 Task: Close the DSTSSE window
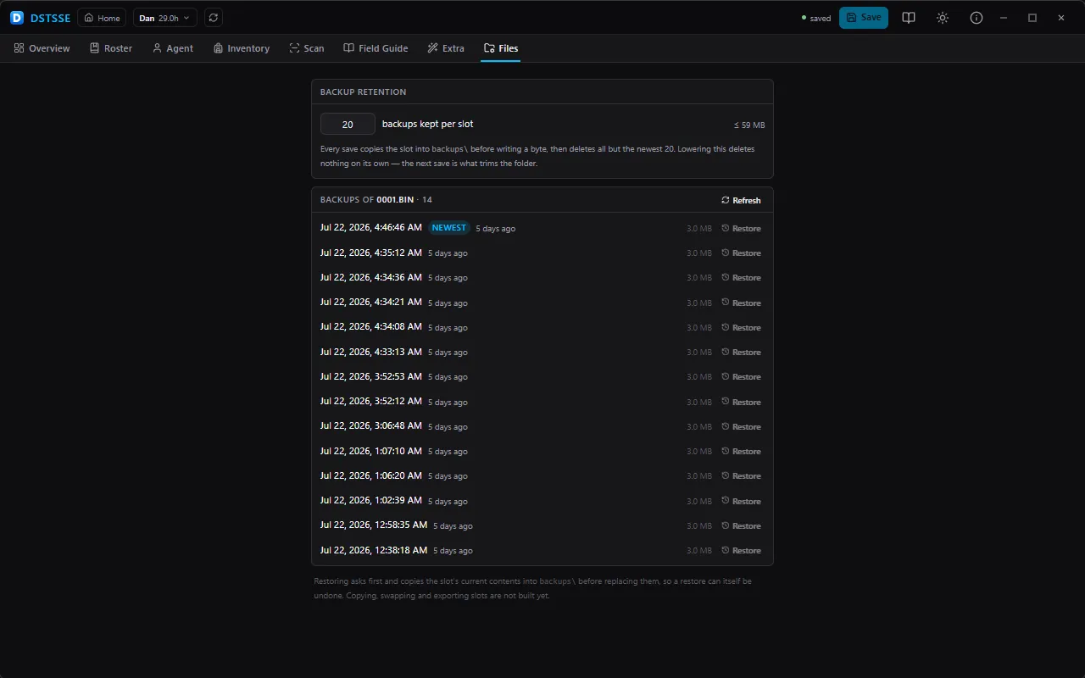click(x=1061, y=18)
